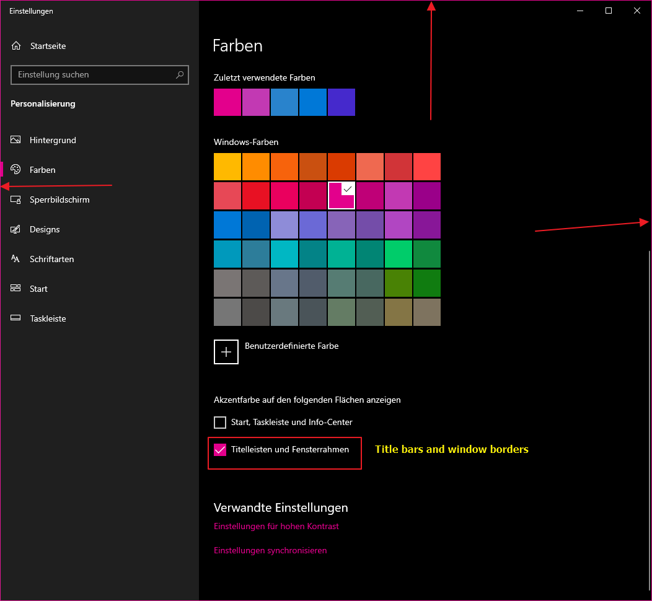652x601 pixels.
Task: Open the Benutzerdefinierte Farbe picker
Action: click(226, 352)
